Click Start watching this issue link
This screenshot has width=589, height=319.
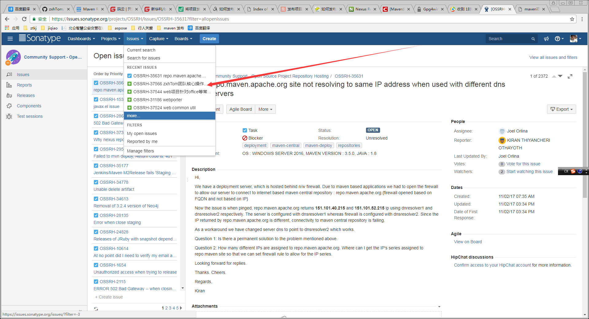[529, 171]
